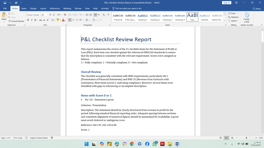The height and width of the screenshot is (148, 264).
Task: Apply the Heading 1 style
Action: (143, 17)
